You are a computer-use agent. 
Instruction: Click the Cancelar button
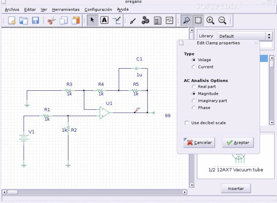click(x=199, y=143)
